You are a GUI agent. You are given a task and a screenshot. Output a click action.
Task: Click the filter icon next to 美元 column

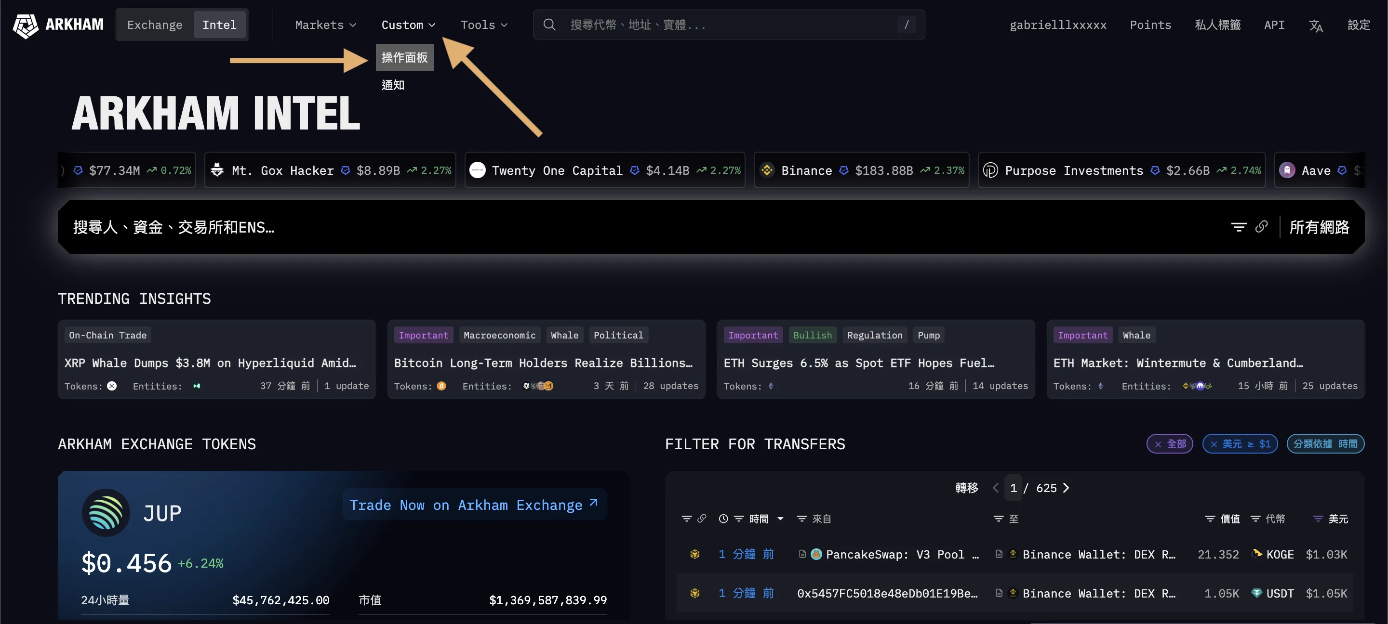tap(1318, 519)
